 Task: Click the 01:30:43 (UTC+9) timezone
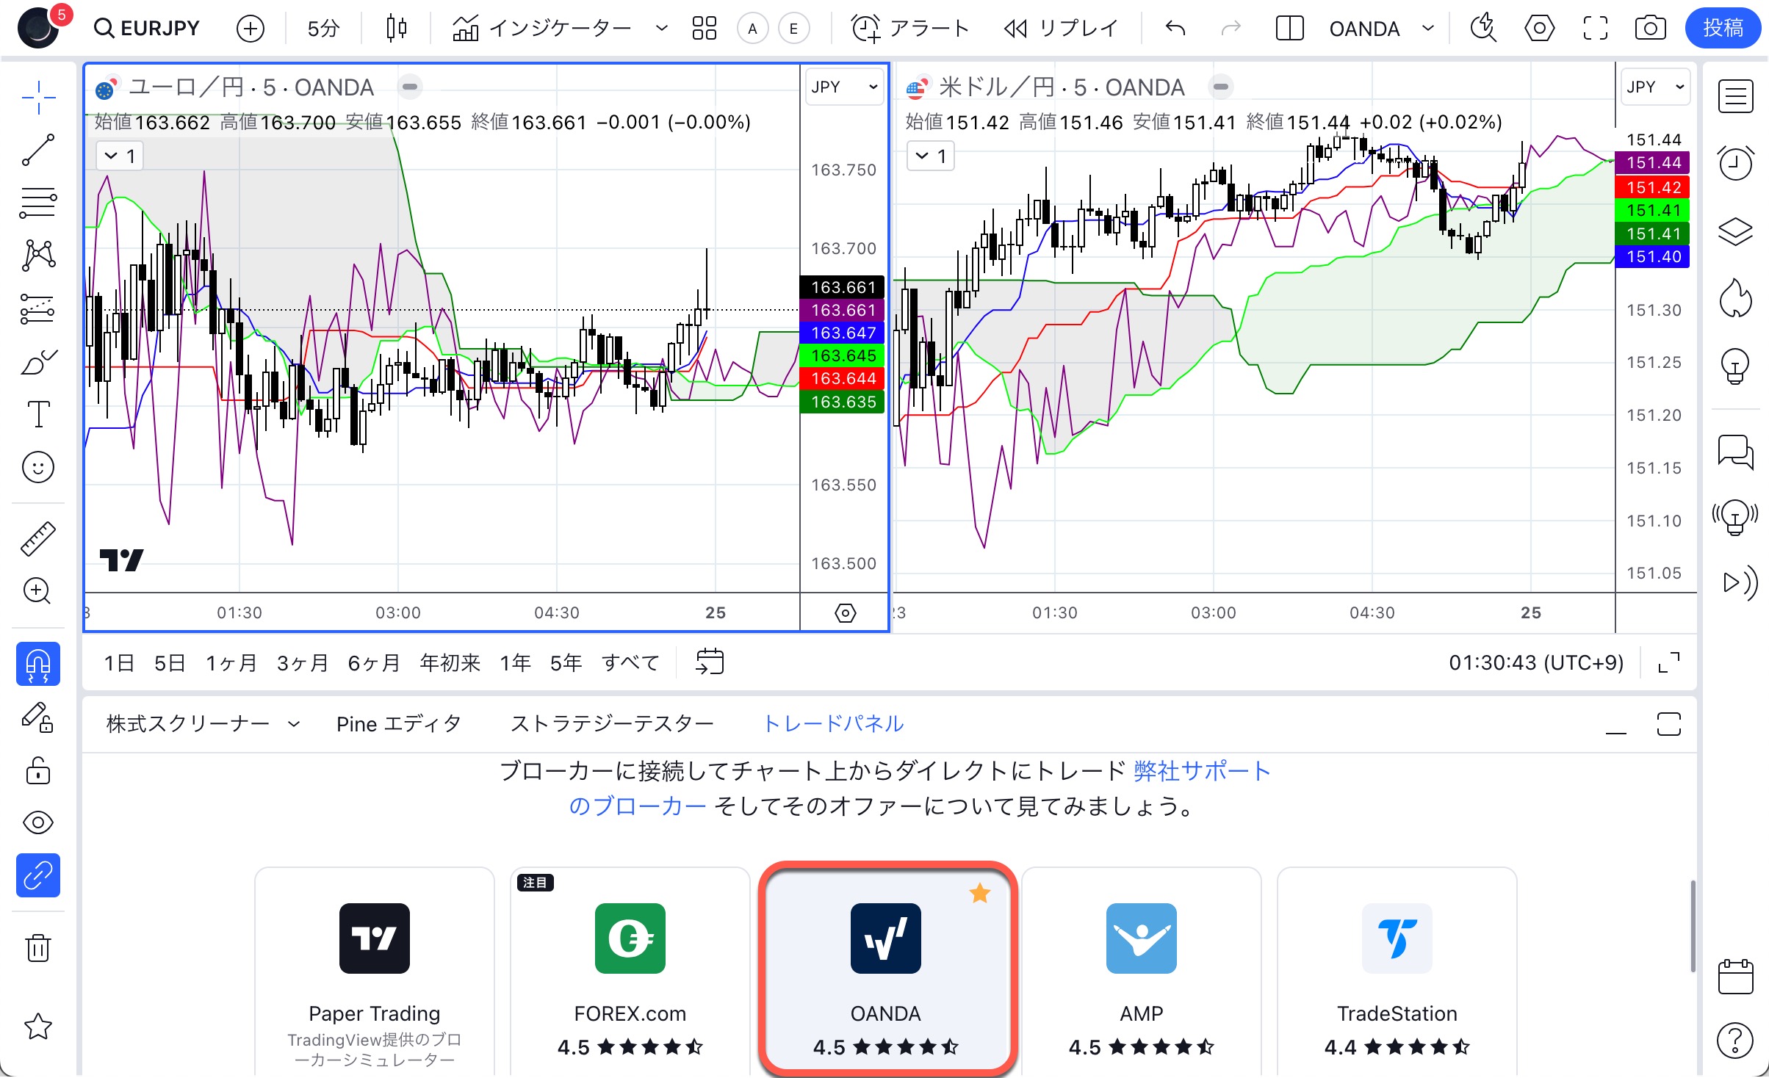tap(1536, 663)
